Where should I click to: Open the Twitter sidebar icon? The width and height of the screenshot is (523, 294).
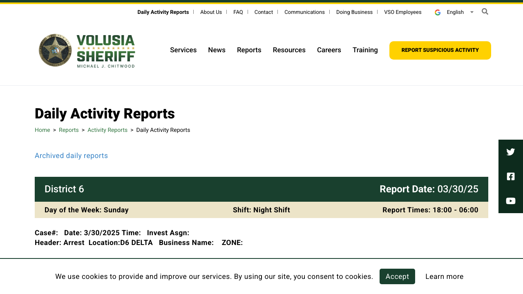pyautogui.click(x=510, y=151)
